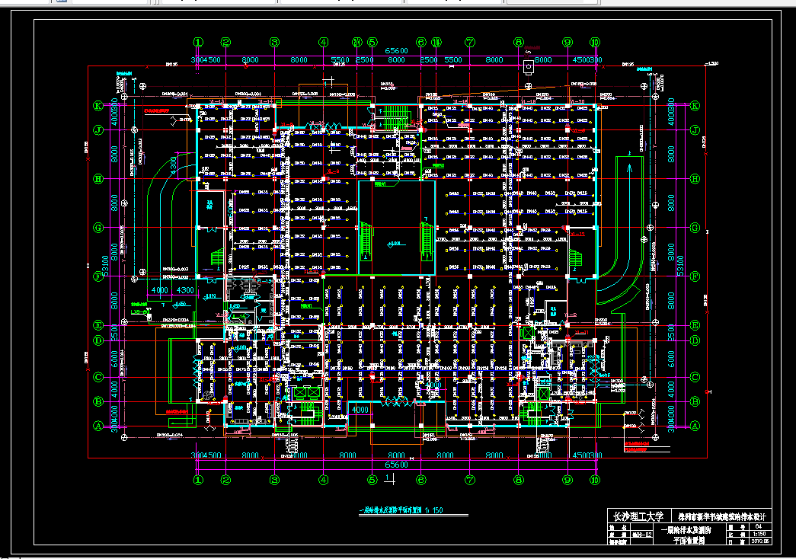Select the 4000 dimension at the bottom entrance
Image resolution: width=796 pixels, height=559 pixels.
(360, 409)
